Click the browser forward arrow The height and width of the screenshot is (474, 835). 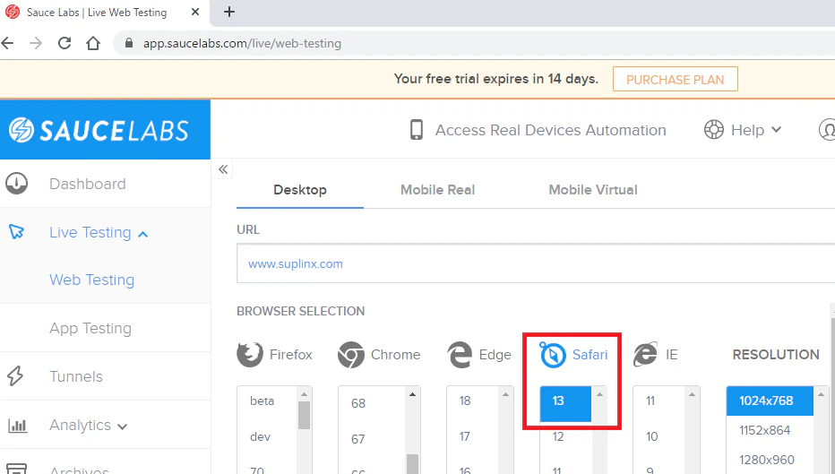pyautogui.click(x=36, y=43)
